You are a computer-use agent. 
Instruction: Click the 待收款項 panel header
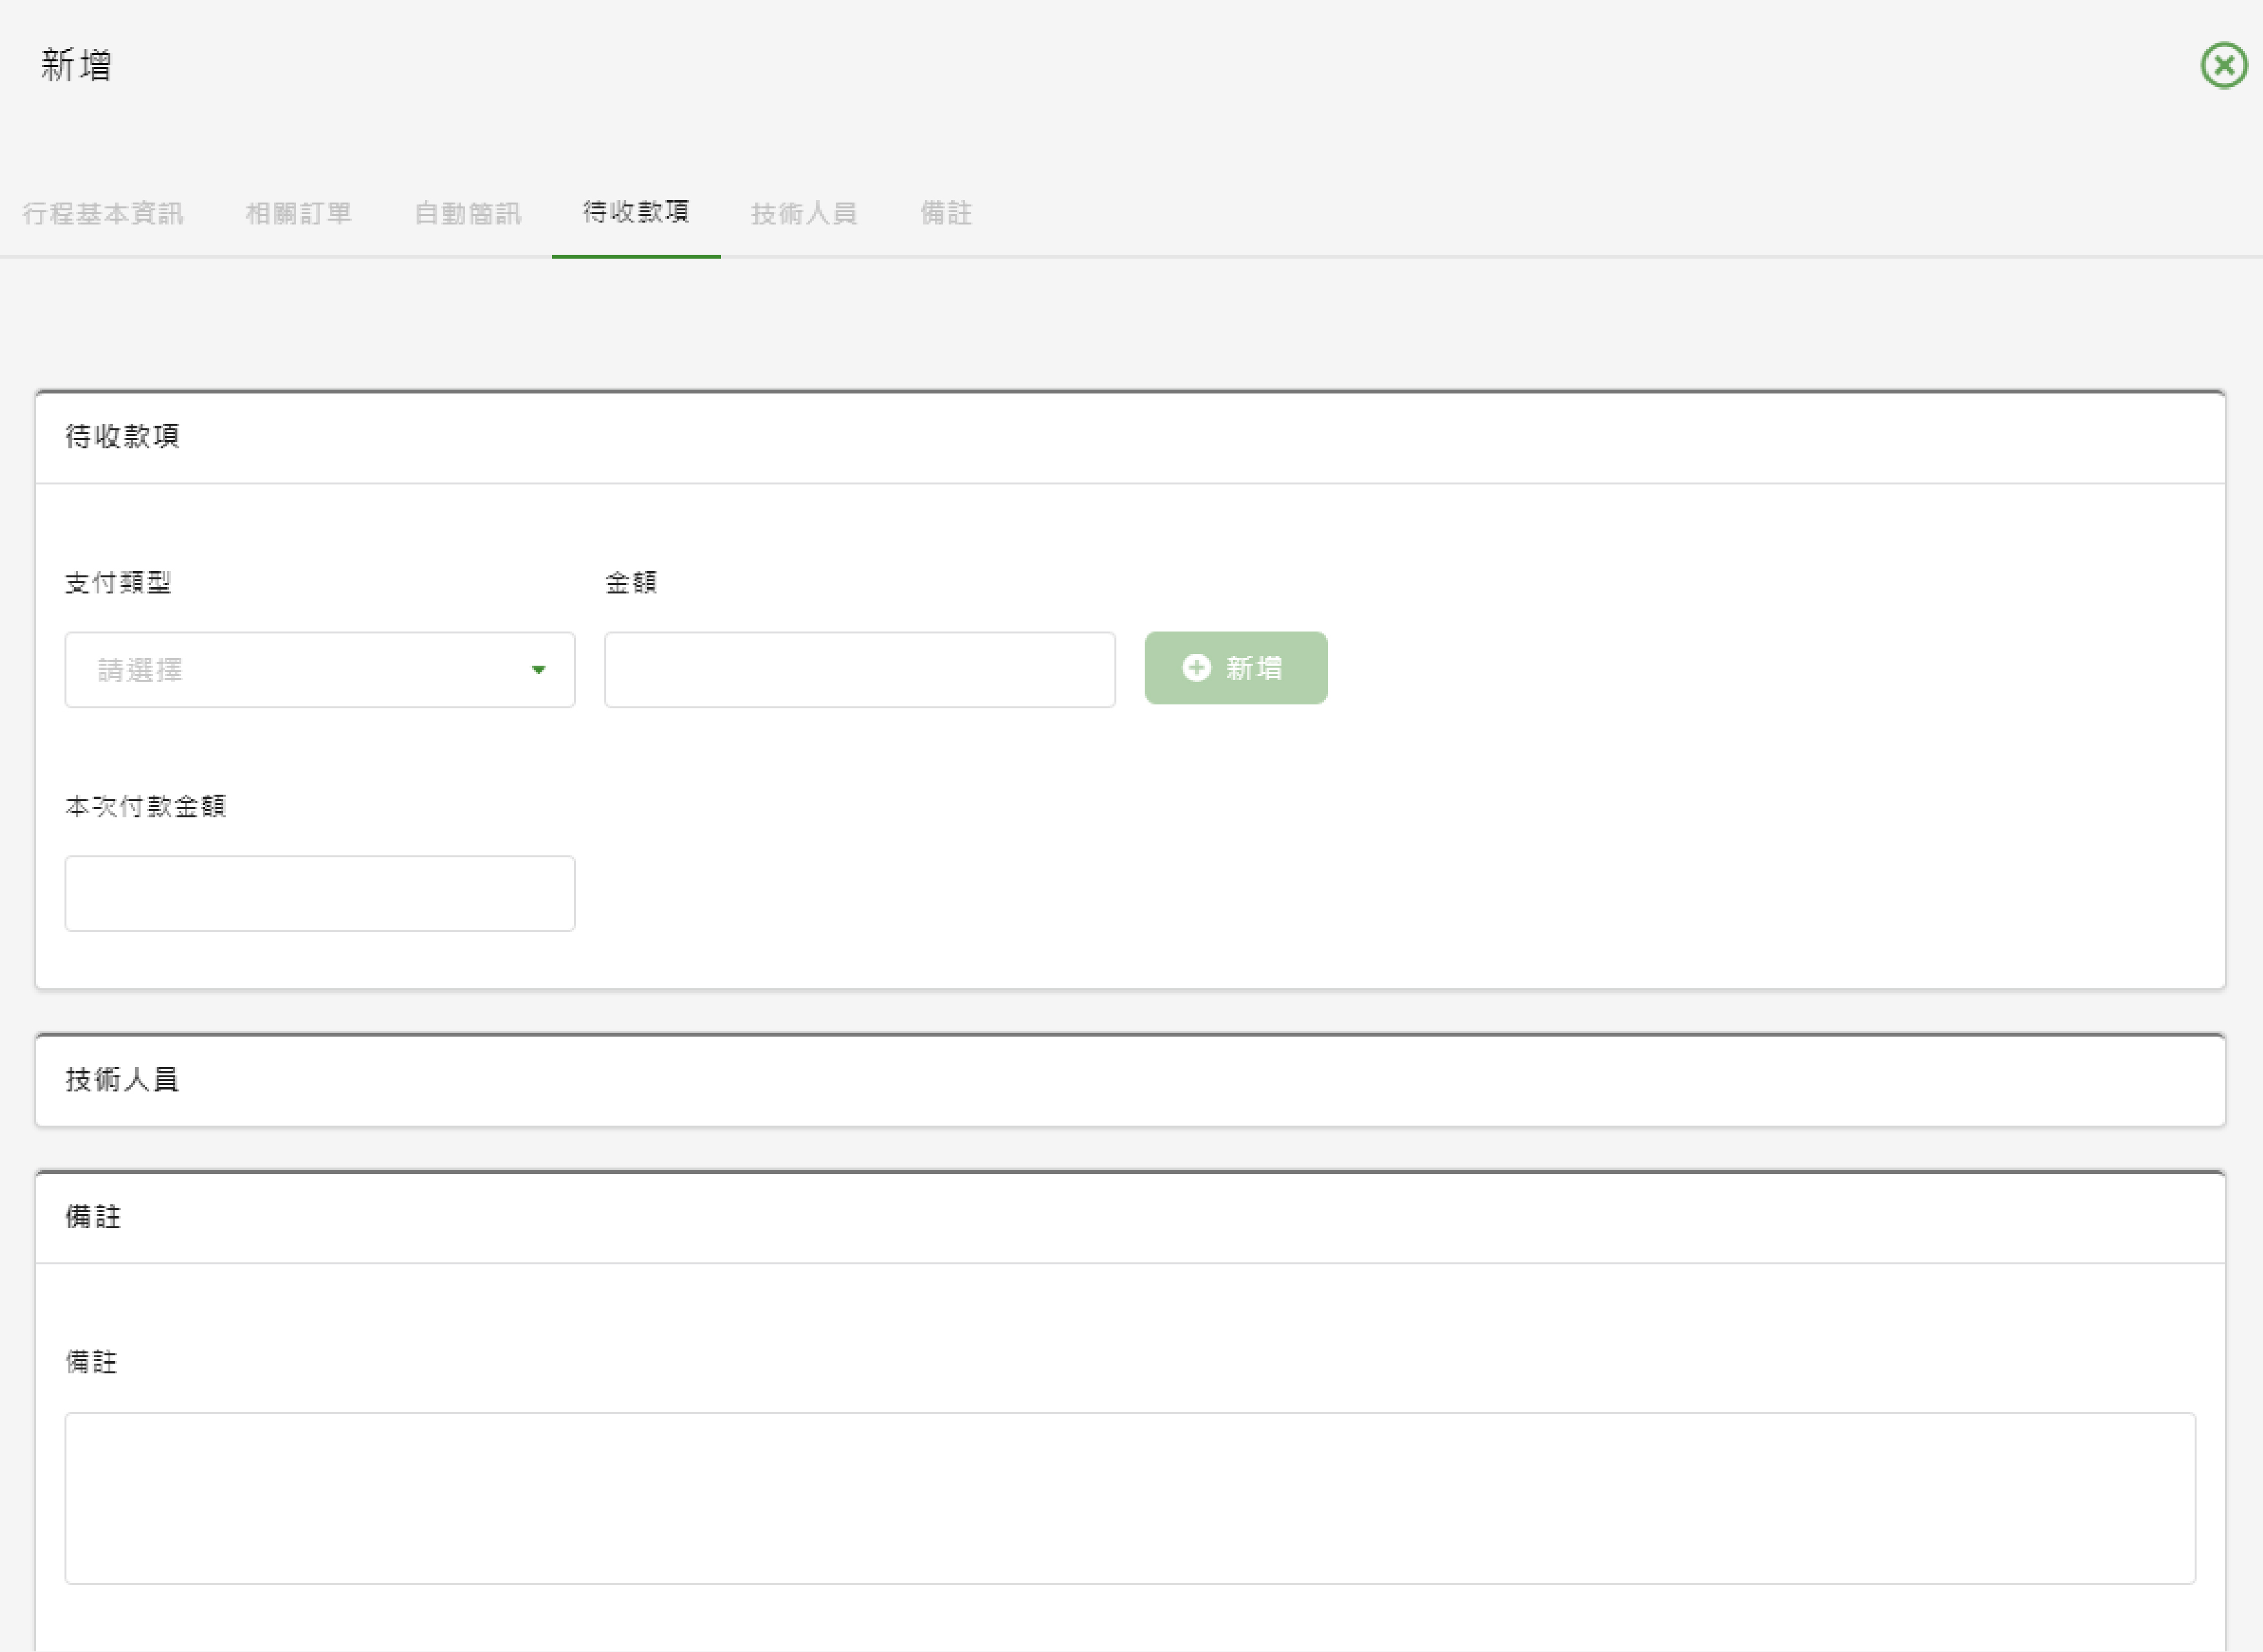pyautogui.click(x=122, y=437)
